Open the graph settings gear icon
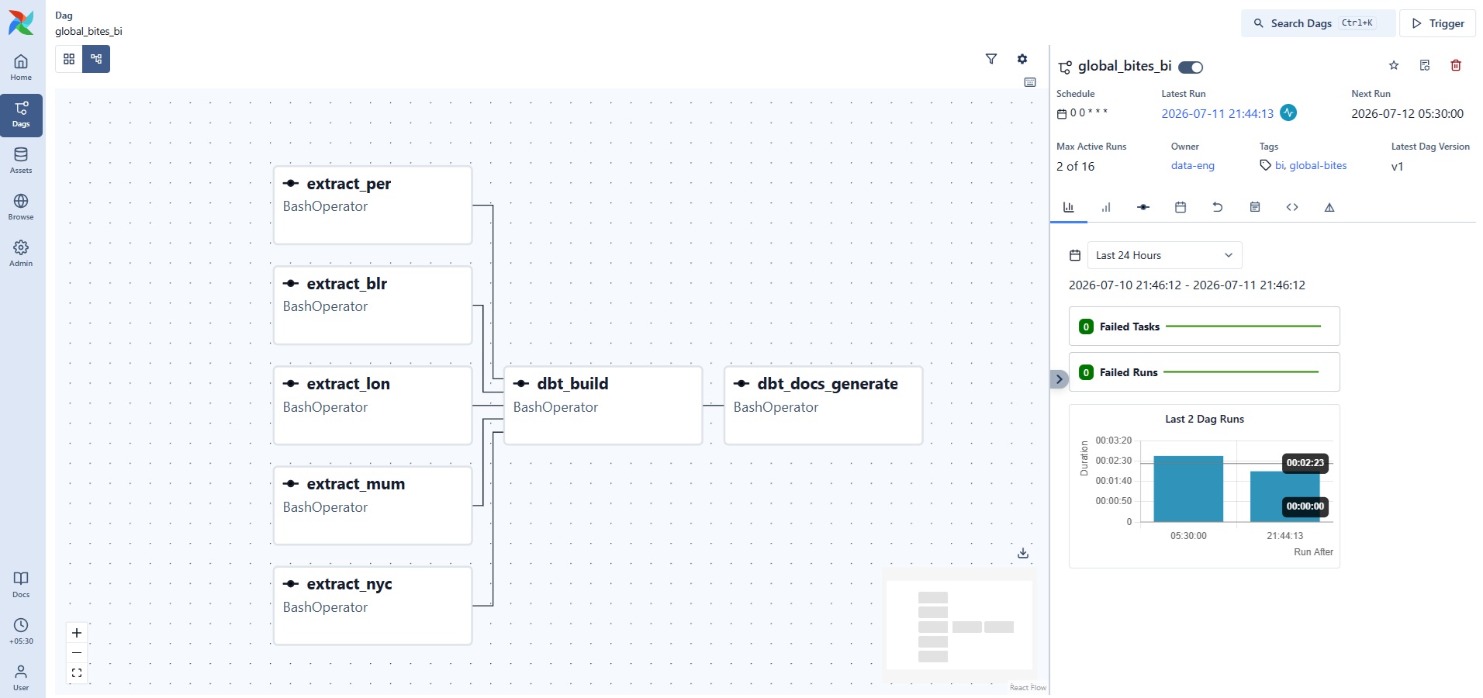The image size is (1483, 698). click(1022, 59)
